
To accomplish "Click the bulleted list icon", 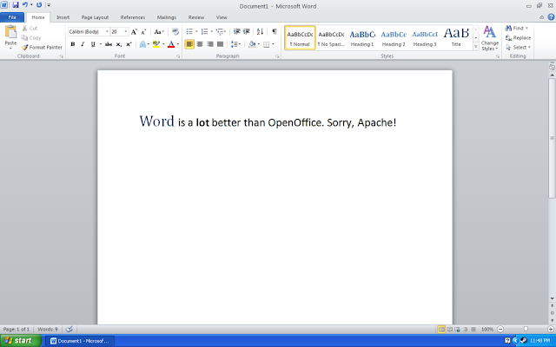I will 189,31.
